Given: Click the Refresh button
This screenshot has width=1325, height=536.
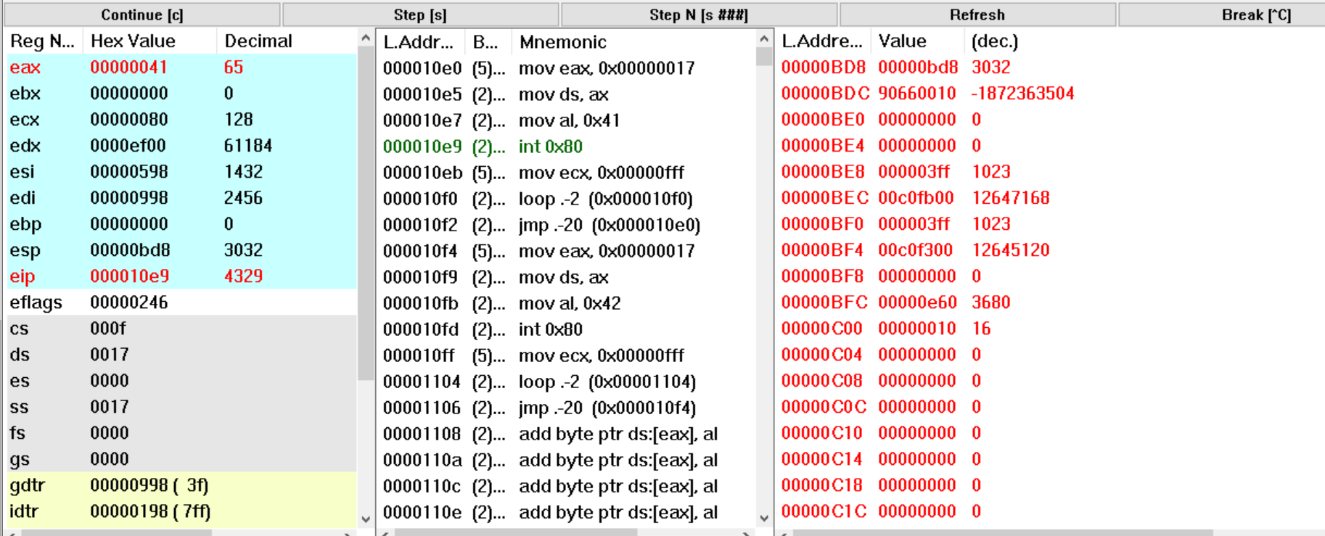Looking at the screenshot, I should point(977,15).
